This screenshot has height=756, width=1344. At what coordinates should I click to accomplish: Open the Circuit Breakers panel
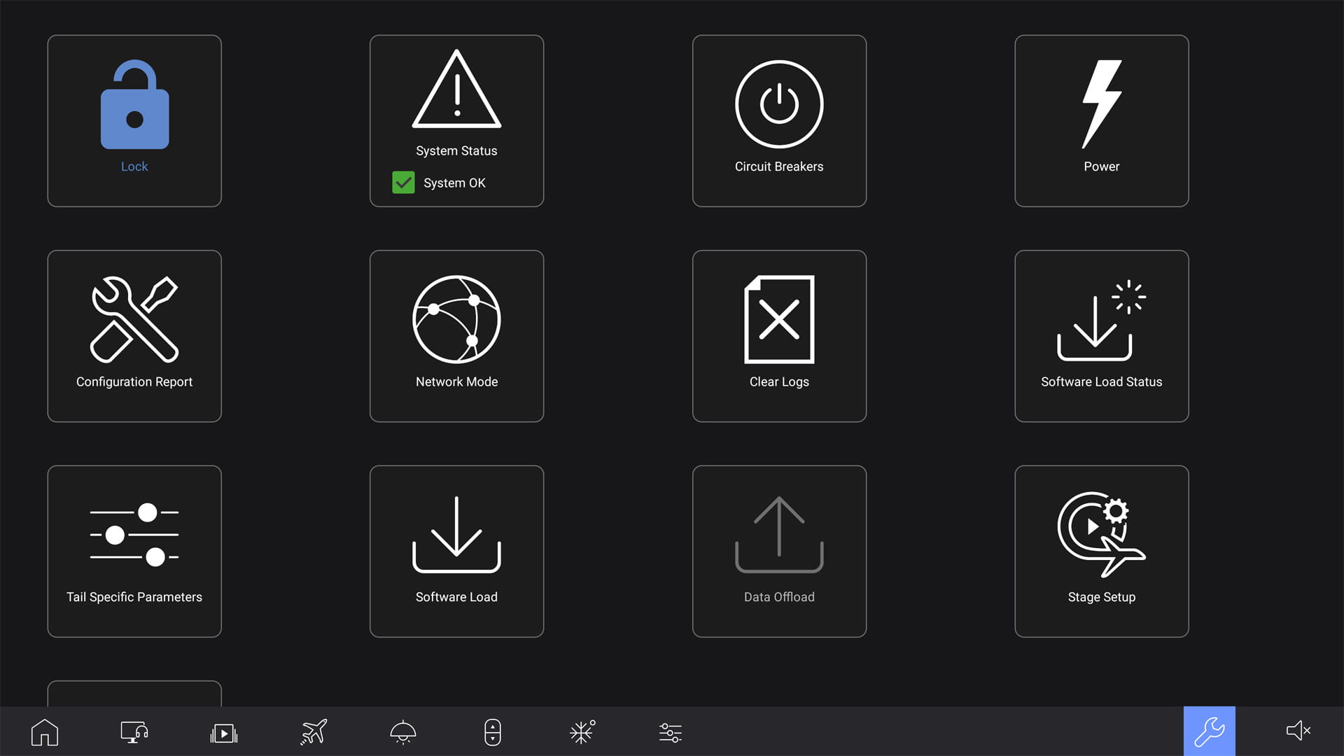(x=778, y=120)
